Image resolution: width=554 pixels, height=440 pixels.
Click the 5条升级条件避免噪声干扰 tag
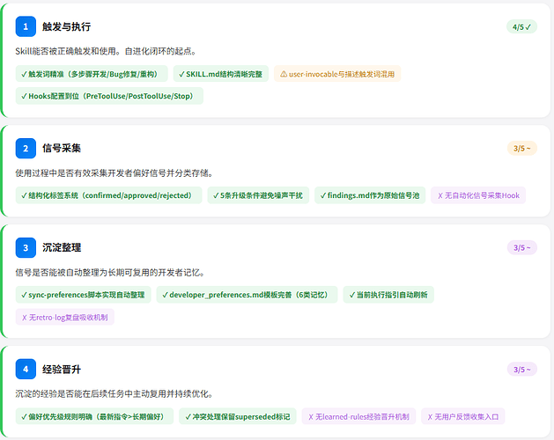(x=258, y=195)
